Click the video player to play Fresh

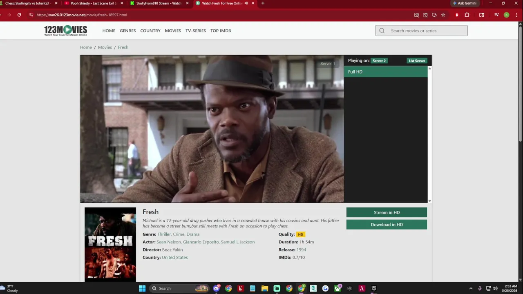[x=212, y=129]
